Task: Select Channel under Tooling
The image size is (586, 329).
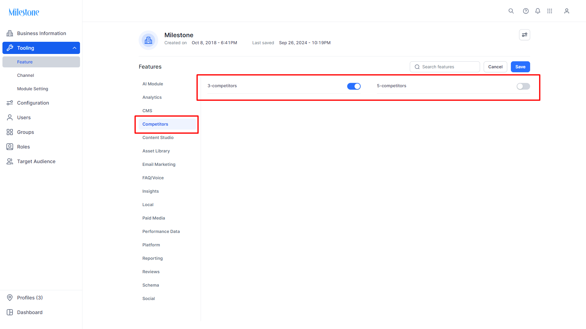Action: pyautogui.click(x=41, y=75)
